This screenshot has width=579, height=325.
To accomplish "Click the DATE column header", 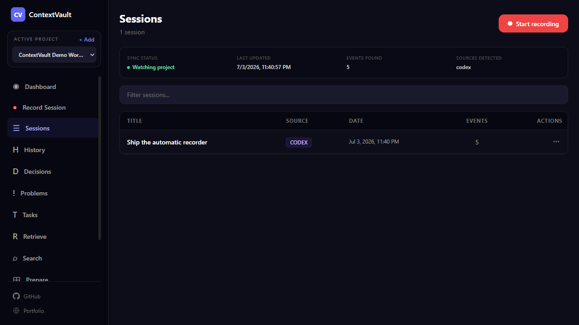I will [356, 121].
